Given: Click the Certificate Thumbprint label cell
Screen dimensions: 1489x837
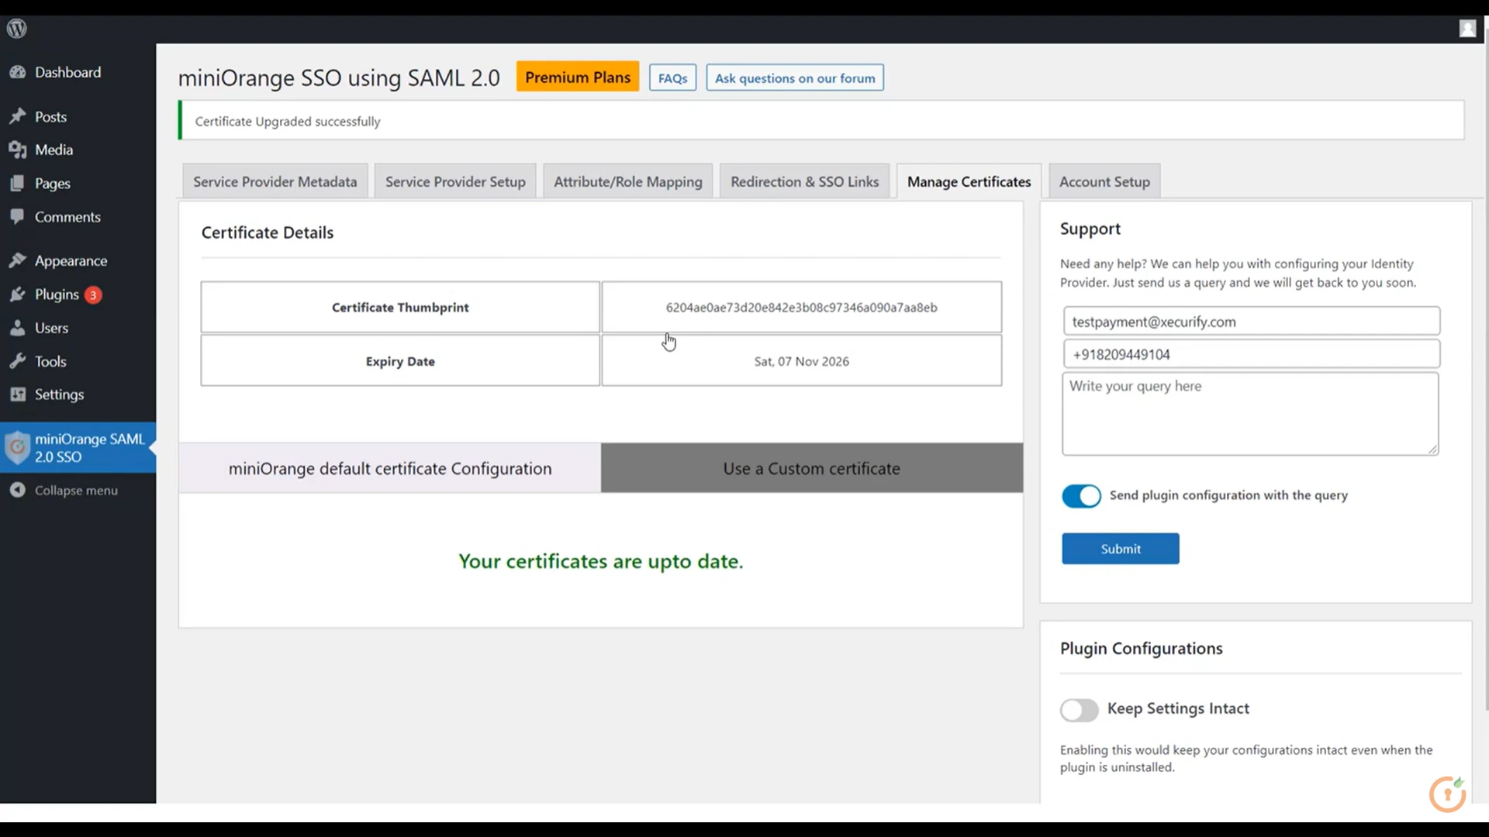Looking at the screenshot, I should 400,307.
